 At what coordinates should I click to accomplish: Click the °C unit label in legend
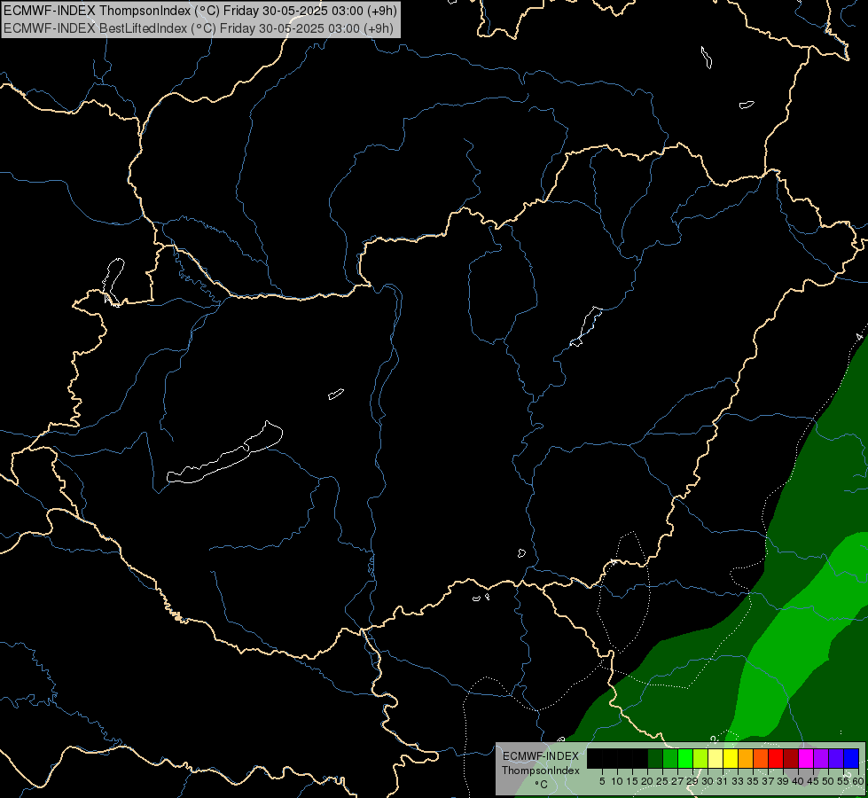tap(541, 785)
